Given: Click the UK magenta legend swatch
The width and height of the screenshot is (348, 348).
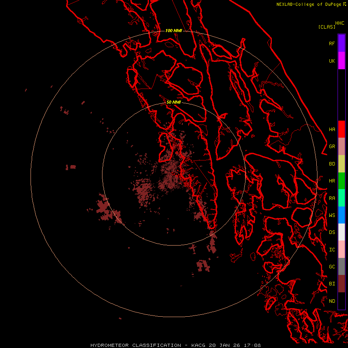Looking at the screenshot, I should tap(341, 61).
